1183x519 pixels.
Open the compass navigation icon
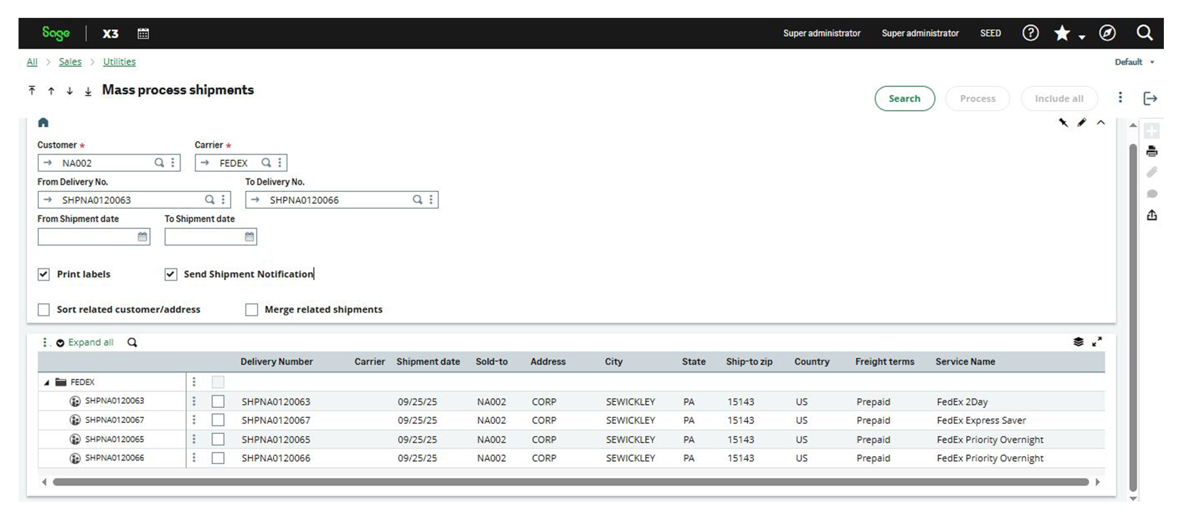pyautogui.click(x=1107, y=33)
